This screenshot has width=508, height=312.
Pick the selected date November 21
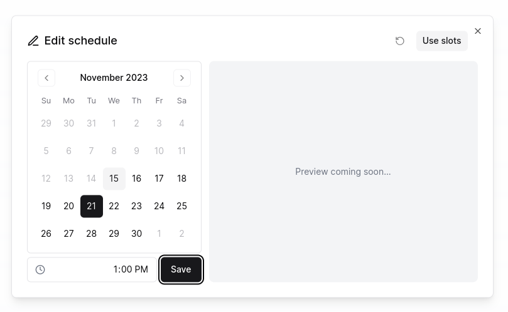92,206
